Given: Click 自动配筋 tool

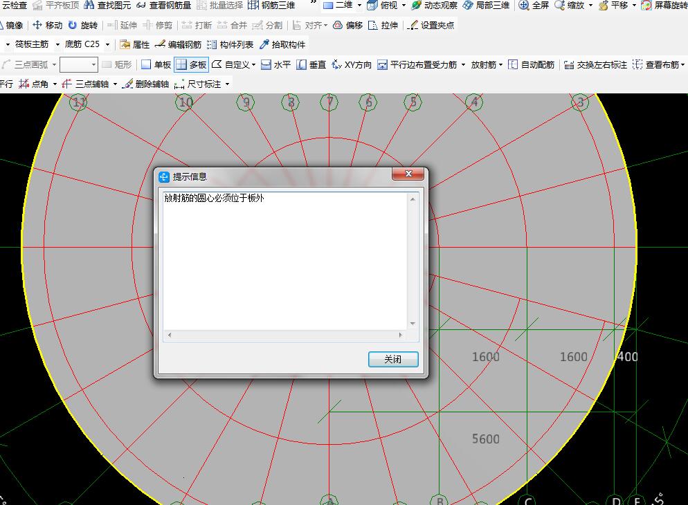Looking at the screenshot, I should tap(532, 64).
